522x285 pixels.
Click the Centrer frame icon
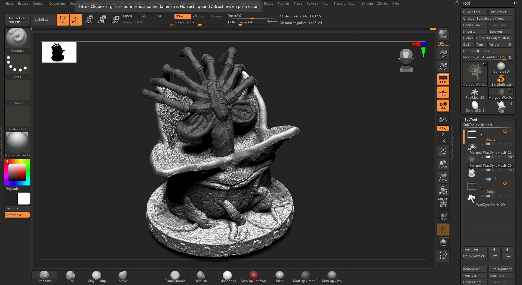[443, 151]
